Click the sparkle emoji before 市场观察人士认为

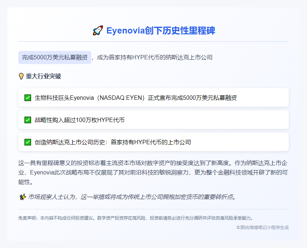[x=23, y=197]
